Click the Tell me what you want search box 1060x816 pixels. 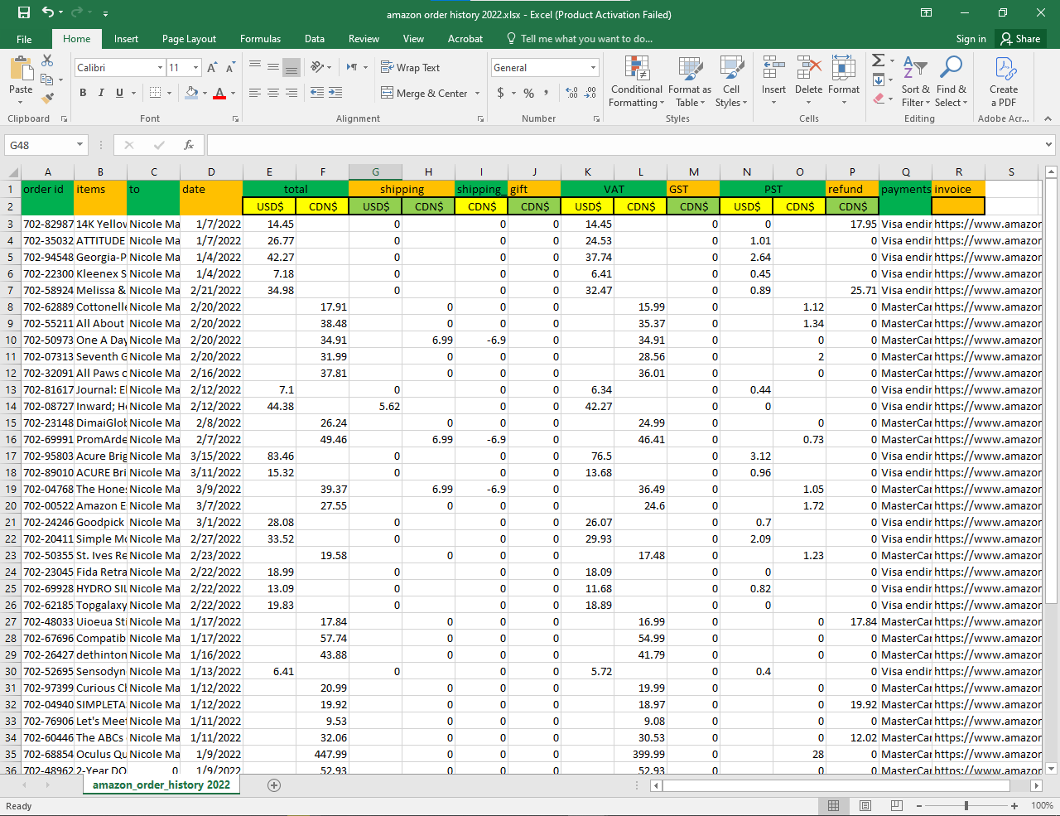[585, 39]
